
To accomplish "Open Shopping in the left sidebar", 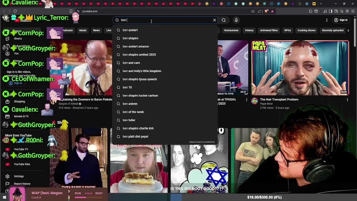I will click(20, 102).
